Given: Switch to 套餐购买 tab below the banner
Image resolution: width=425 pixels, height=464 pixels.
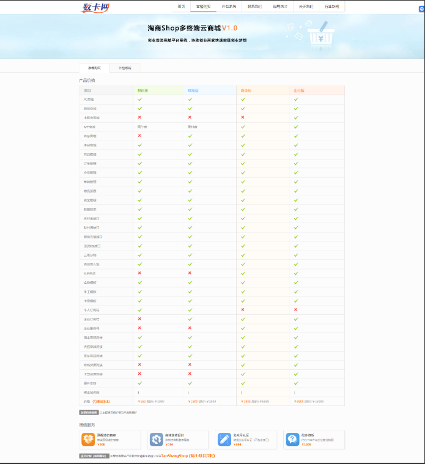Looking at the screenshot, I should [x=94, y=68].
